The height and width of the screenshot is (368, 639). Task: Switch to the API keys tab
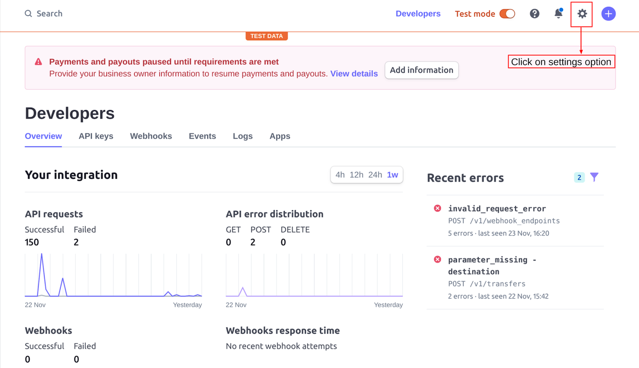[x=96, y=136]
